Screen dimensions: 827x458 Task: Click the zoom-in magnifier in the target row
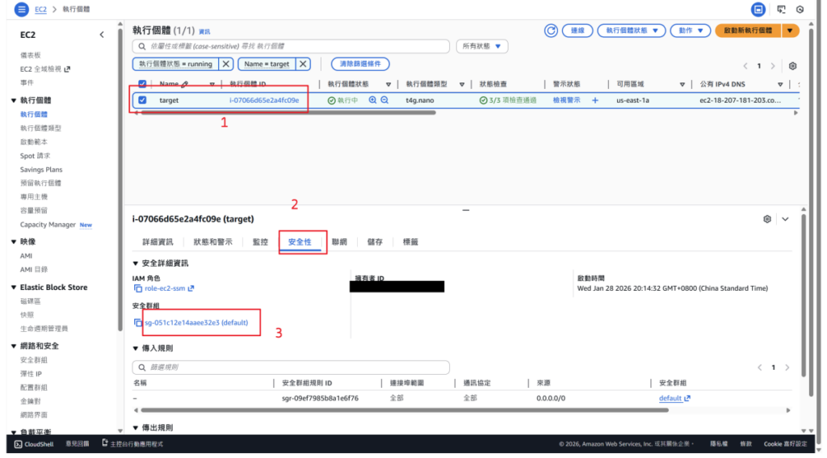(372, 100)
